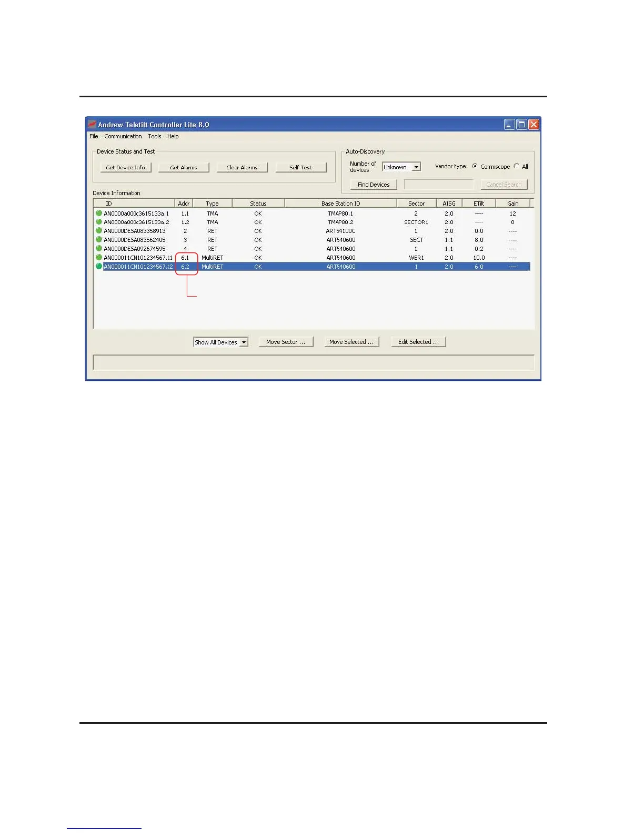Click green status icon of AN000011CN101234567.t2

pos(99,266)
